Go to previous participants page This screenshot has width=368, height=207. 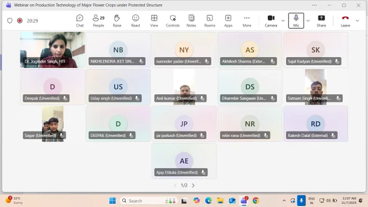175,185
